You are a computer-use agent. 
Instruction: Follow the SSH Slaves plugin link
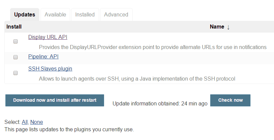pos(50,68)
